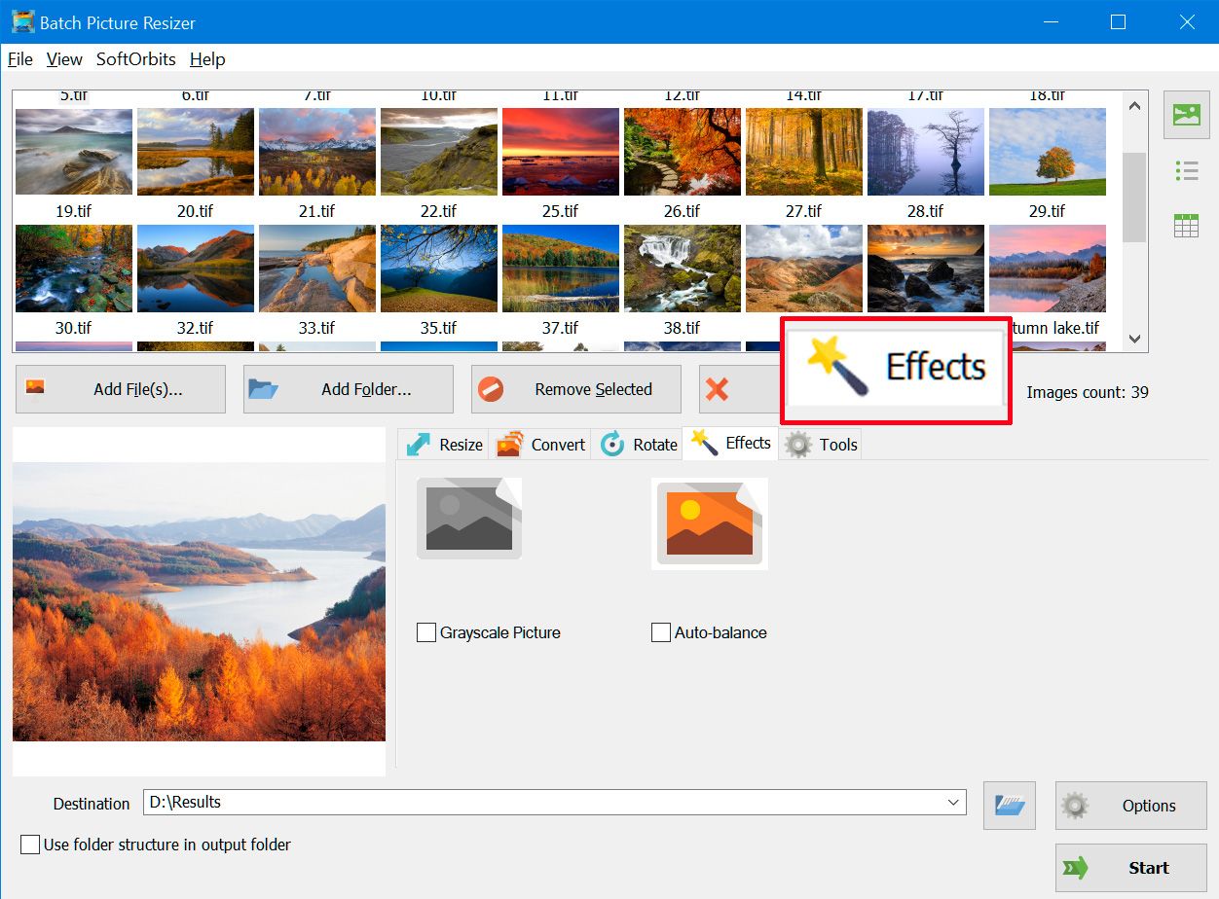Viewport: 1219px width, 899px height.
Task: Click the Grayscale Picture preview icon
Action: (469, 520)
